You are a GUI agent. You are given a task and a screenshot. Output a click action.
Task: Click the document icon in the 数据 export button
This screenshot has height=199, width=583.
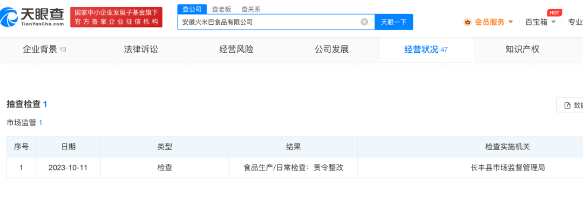pos(567,105)
